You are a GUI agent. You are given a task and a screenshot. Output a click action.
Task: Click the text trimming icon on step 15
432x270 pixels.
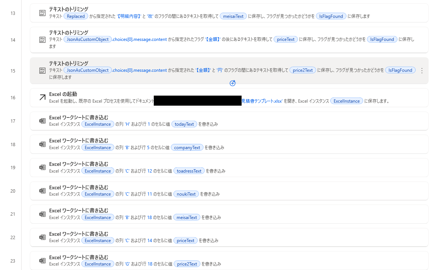click(x=42, y=70)
